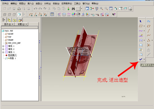Switch to the Folder Browser navigator tab
This screenshot has height=109, width=154.
coord(9,20)
